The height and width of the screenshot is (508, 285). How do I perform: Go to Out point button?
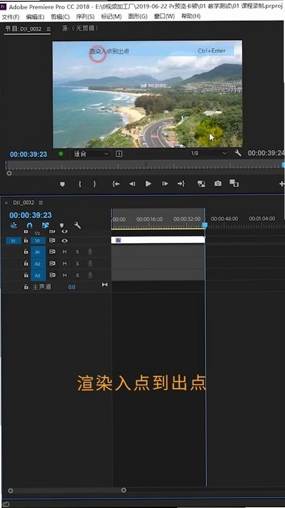pyautogui.click(x=181, y=184)
